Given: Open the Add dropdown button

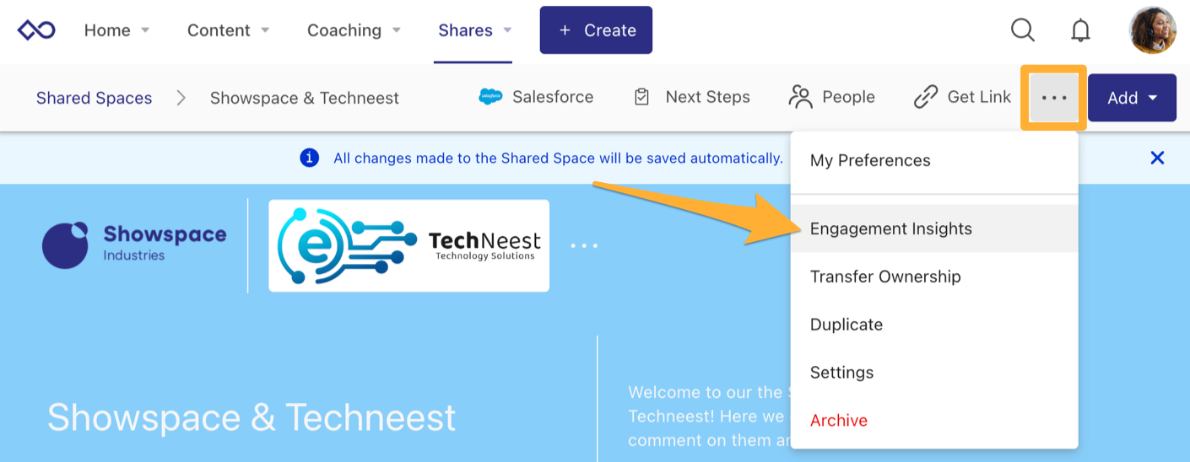Looking at the screenshot, I should 1132,98.
